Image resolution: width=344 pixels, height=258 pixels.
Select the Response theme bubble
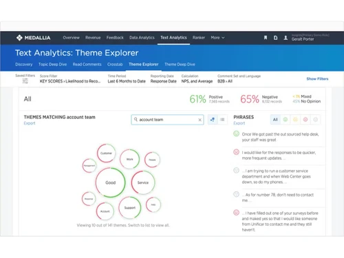click(89, 199)
